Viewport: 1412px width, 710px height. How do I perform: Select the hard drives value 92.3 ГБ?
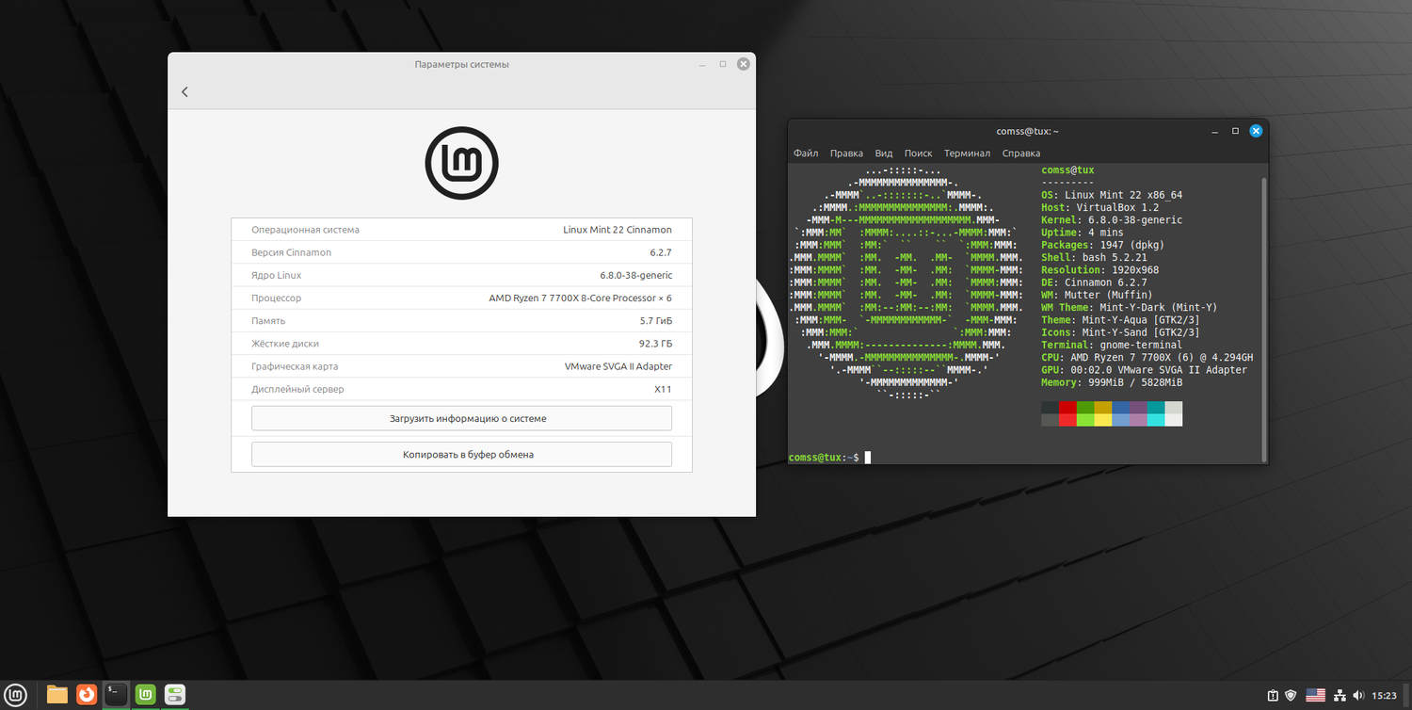click(655, 344)
